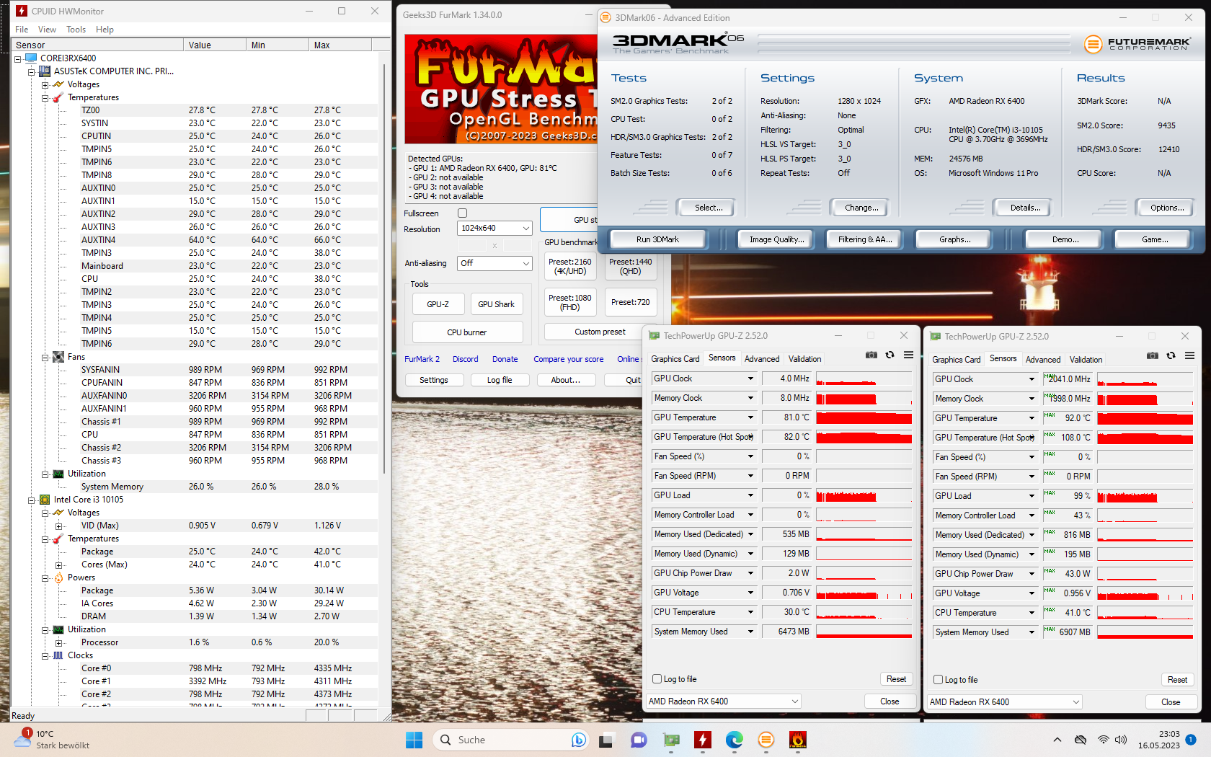Click Reset in the MAX-values GPU-Z window
The width and height of the screenshot is (1211, 757).
1177,680
